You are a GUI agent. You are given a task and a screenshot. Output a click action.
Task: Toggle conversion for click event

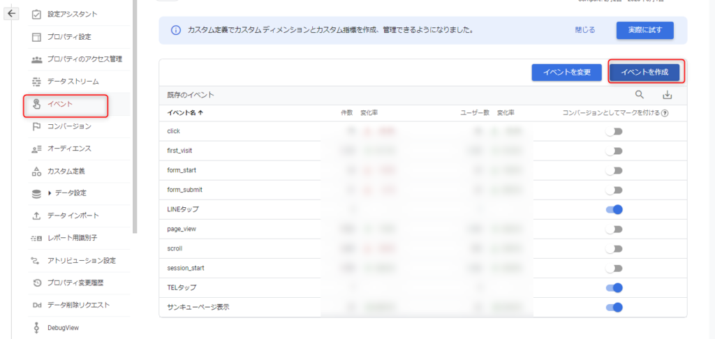pyautogui.click(x=614, y=131)
